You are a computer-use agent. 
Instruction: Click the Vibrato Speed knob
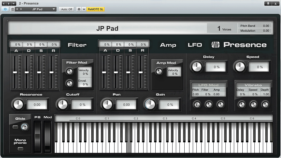(x=254, y=105)
